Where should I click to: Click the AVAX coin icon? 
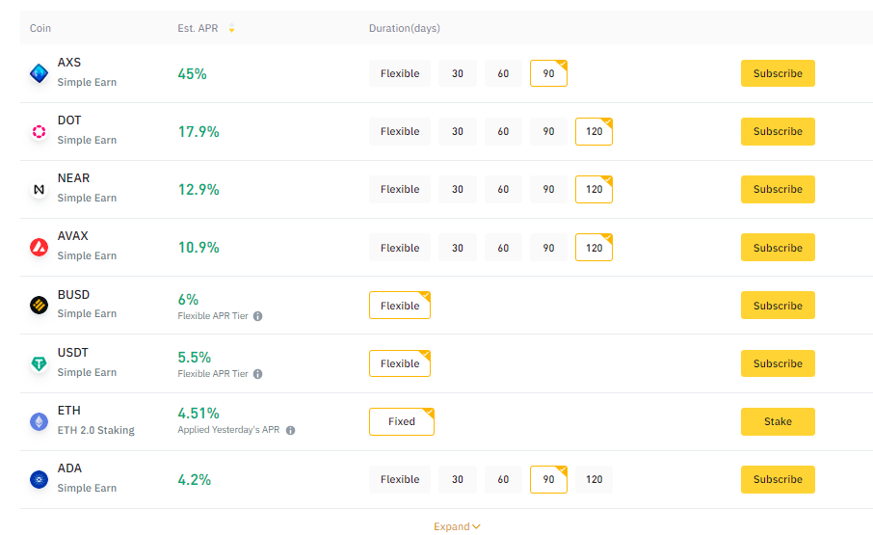point(39,247)
